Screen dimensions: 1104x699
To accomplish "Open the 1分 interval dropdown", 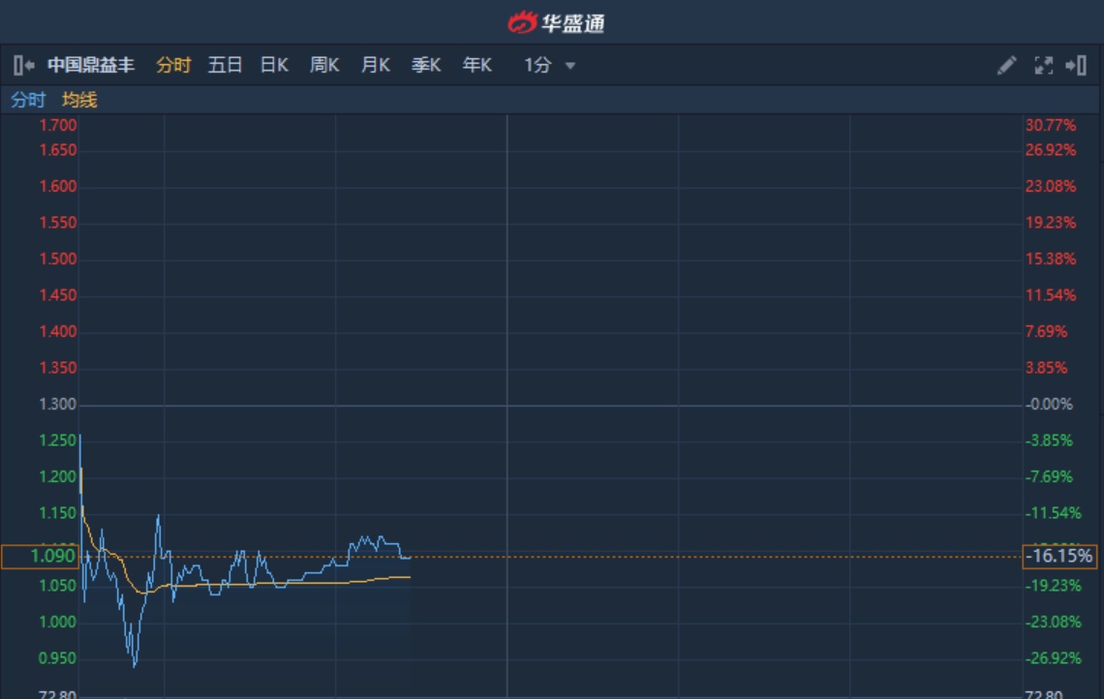I will 550,65.
